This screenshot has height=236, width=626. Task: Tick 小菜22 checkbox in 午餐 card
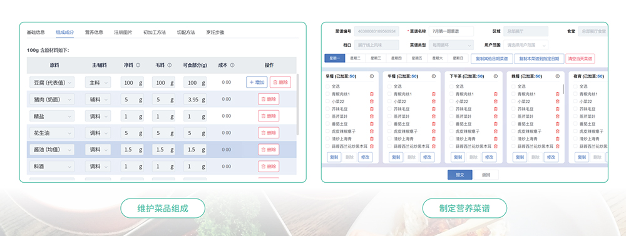click(389, 101)
